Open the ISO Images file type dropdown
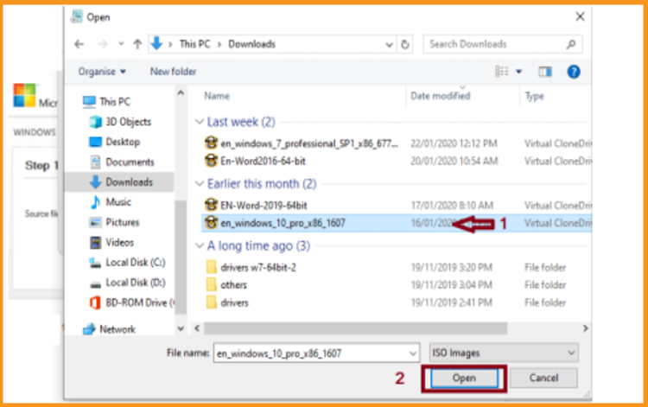The height and width of the screenshot is (407, 648). tap(504, 353)
